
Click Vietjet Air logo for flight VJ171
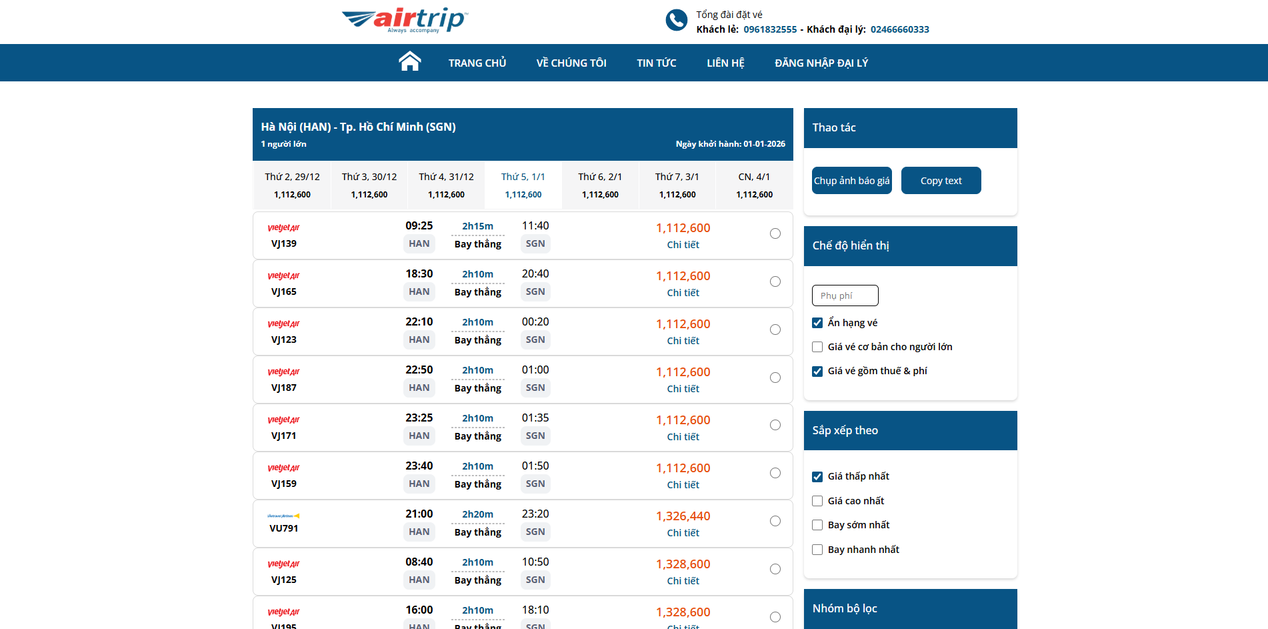[283, 420]
